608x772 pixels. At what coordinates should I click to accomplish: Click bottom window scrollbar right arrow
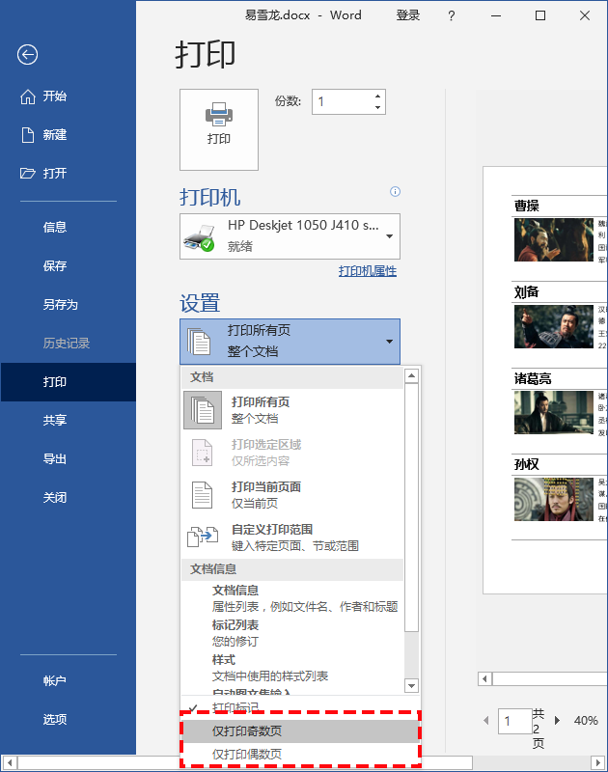[x=598, y=762]
